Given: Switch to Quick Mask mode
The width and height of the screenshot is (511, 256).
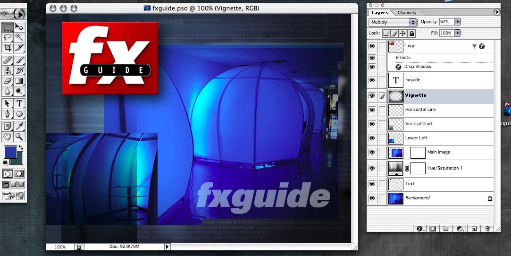Looking at the screenshot, I should pos(19,174).
